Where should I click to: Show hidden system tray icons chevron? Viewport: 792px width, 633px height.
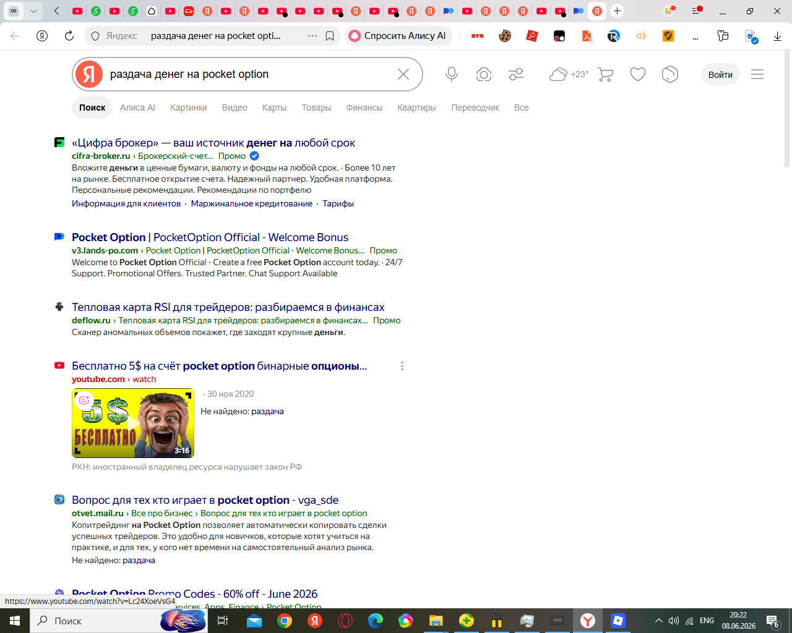pos(659,621)
